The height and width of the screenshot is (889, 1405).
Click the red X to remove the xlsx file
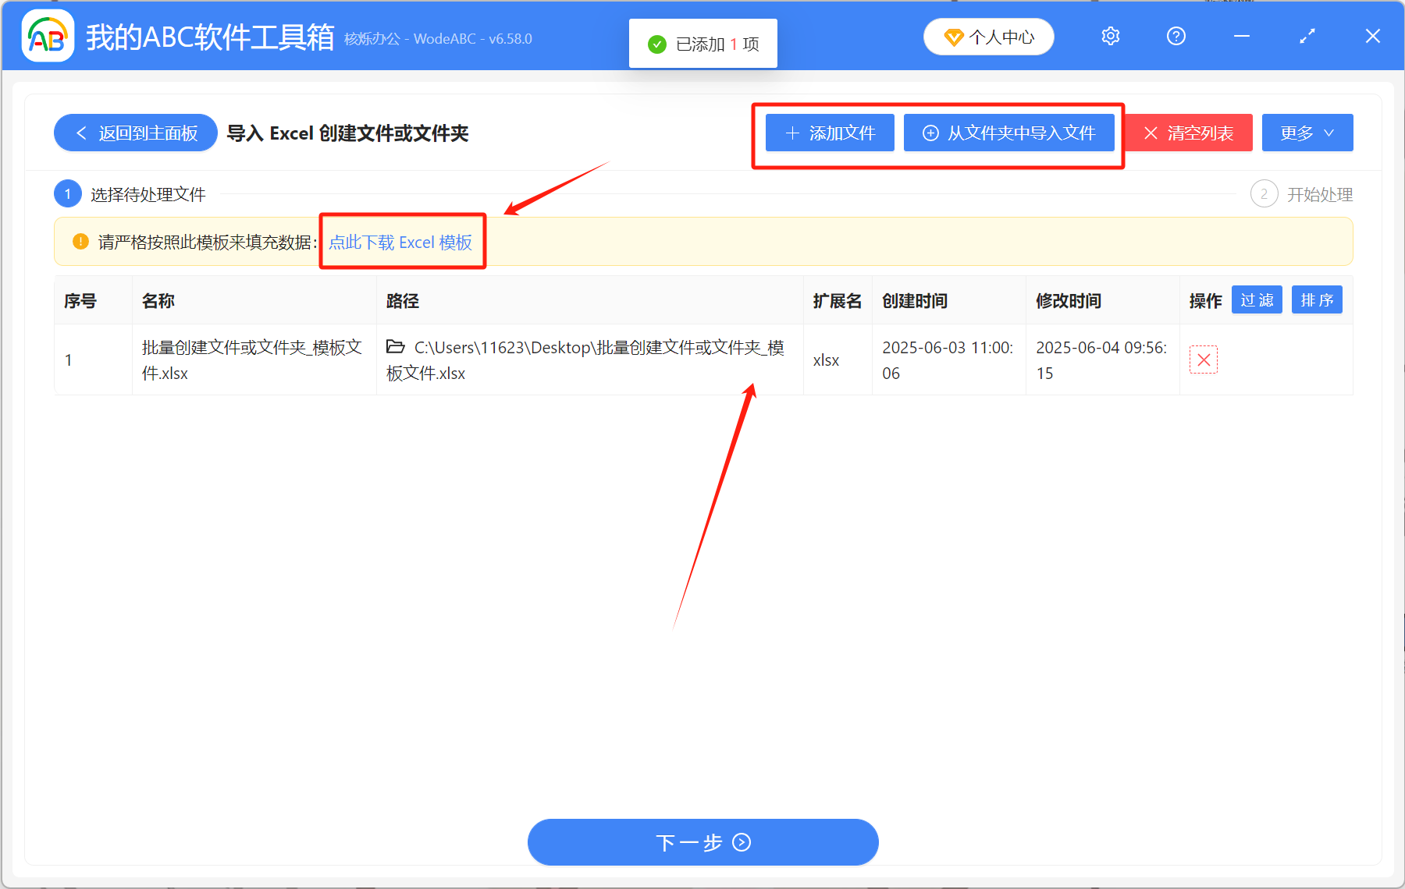coord(1204,359)
